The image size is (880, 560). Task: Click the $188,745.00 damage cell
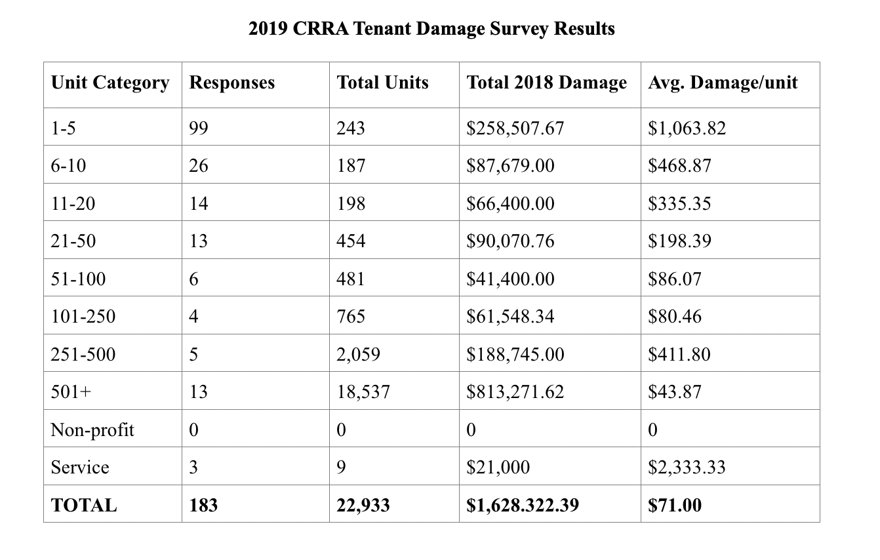(550, 354)
